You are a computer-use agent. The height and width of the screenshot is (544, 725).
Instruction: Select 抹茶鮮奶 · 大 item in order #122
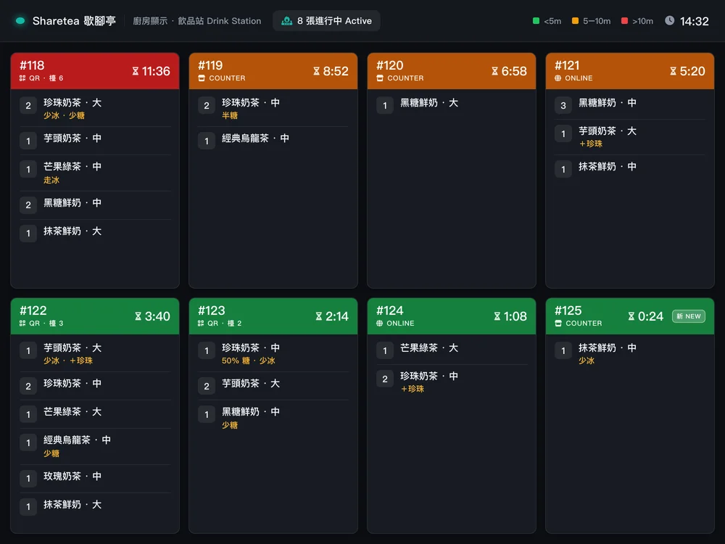tap(95, 506)
